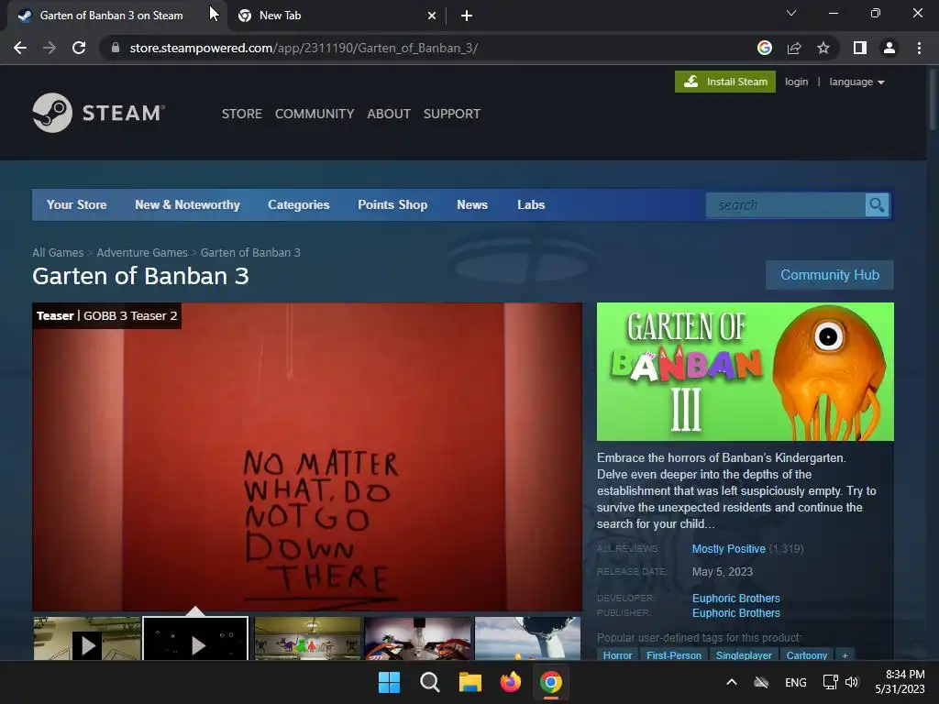Share this page using the share icon
Image resolution: width=939 pixels, height=704 pixels.
[794, 48]
